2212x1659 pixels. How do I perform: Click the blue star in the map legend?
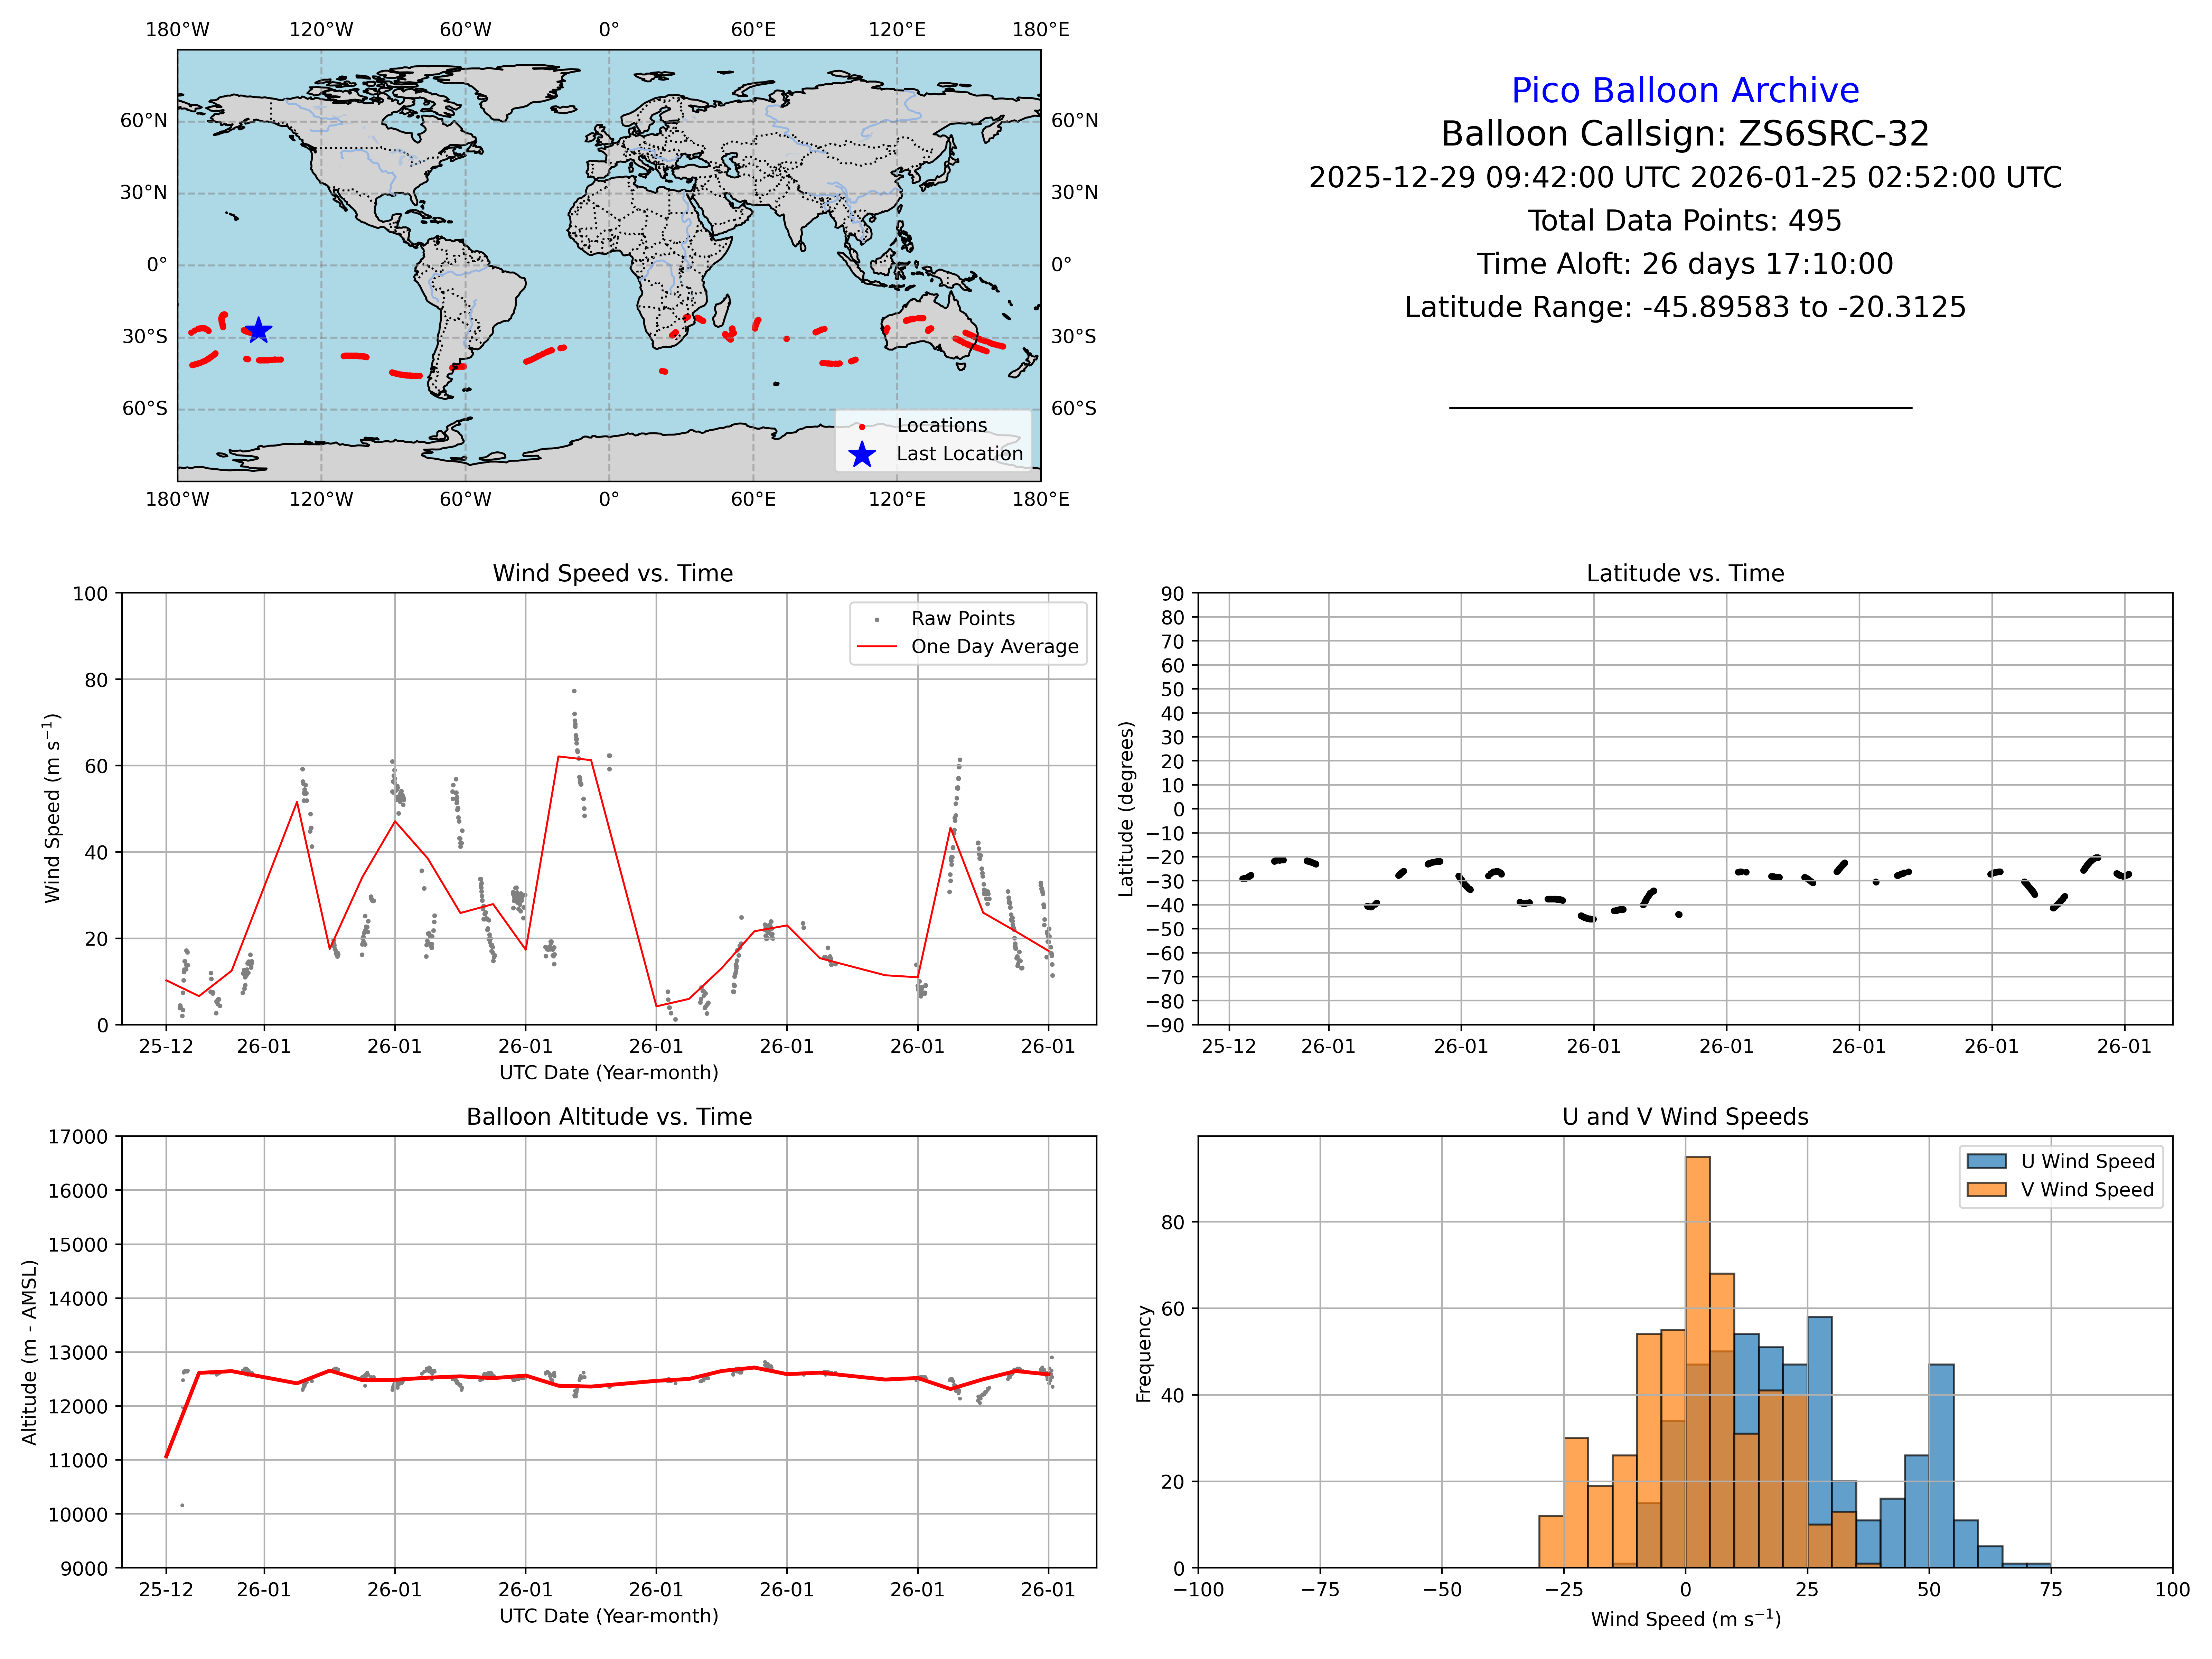tap(862, 455)
